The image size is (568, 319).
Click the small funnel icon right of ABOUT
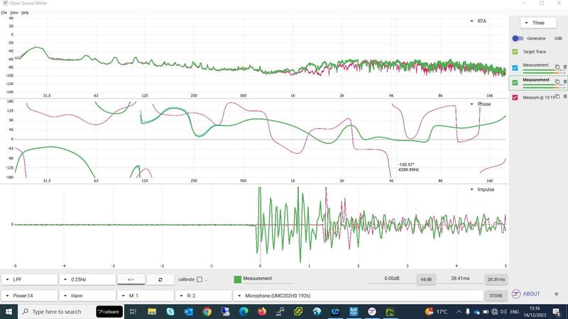pyautogui.click(x=557, y=294)
